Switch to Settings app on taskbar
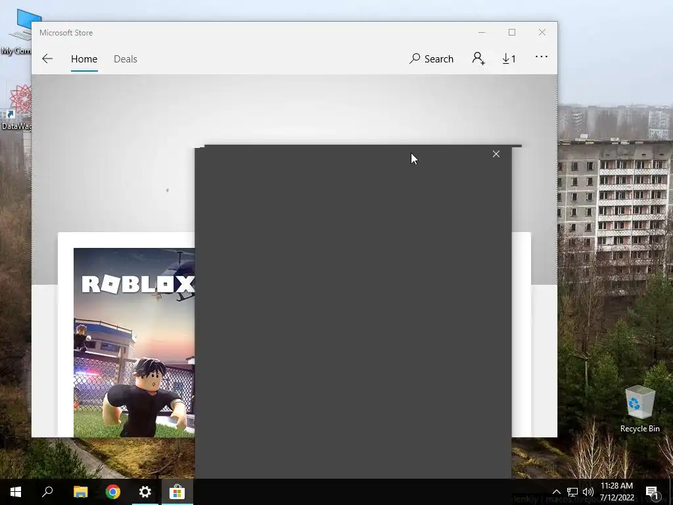673x505 pixels. (x=145, y=492)
